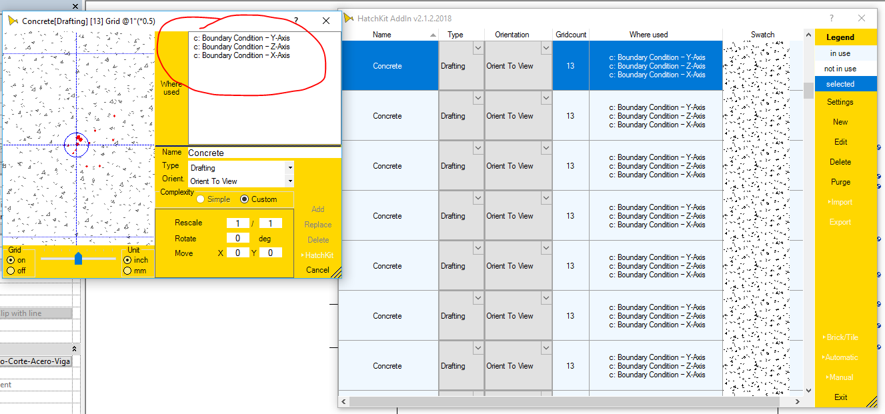Select the Concrete preview flag icon
Screen dimensions: 885x414
tap(13, 21)
